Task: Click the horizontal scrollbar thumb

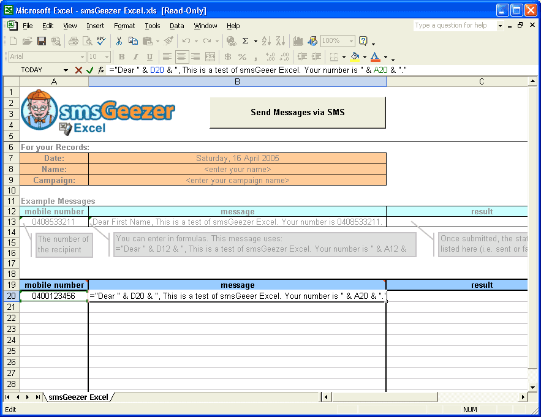Action: pos(384,397)
